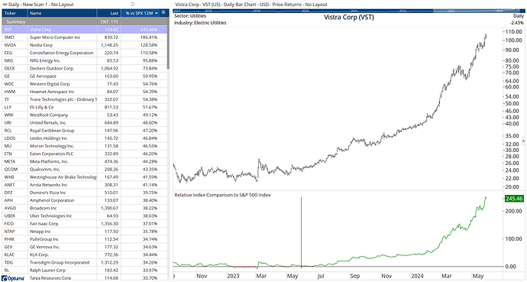Click the Relative Index Comparison label
527x282 pixels.
point(222,195)
